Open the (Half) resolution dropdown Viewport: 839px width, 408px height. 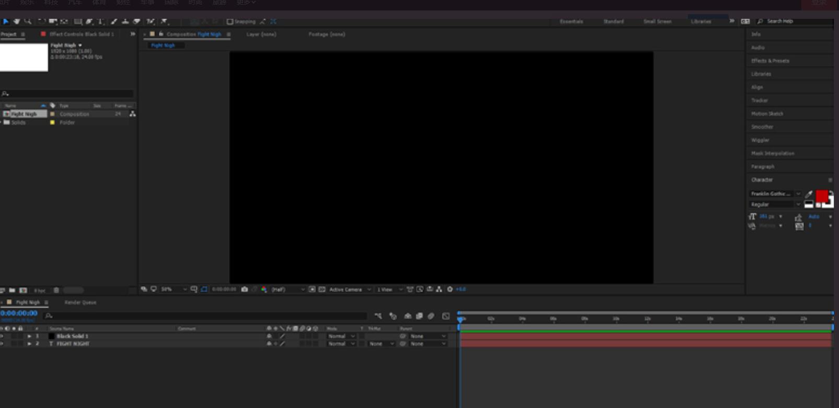pos(288,289)
